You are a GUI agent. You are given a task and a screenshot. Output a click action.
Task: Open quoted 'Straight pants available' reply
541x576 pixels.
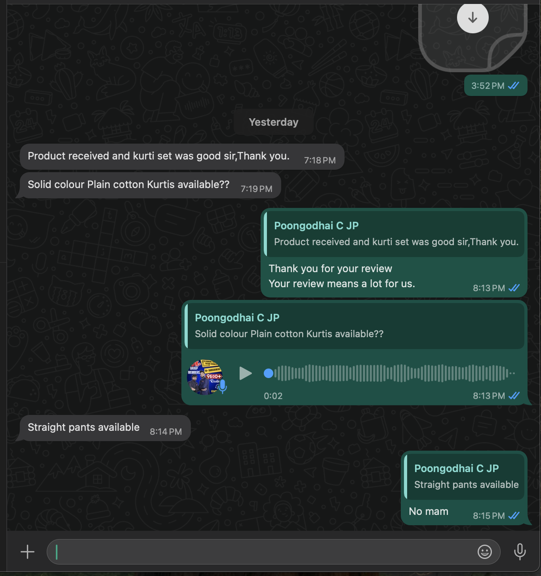(464, 476)
